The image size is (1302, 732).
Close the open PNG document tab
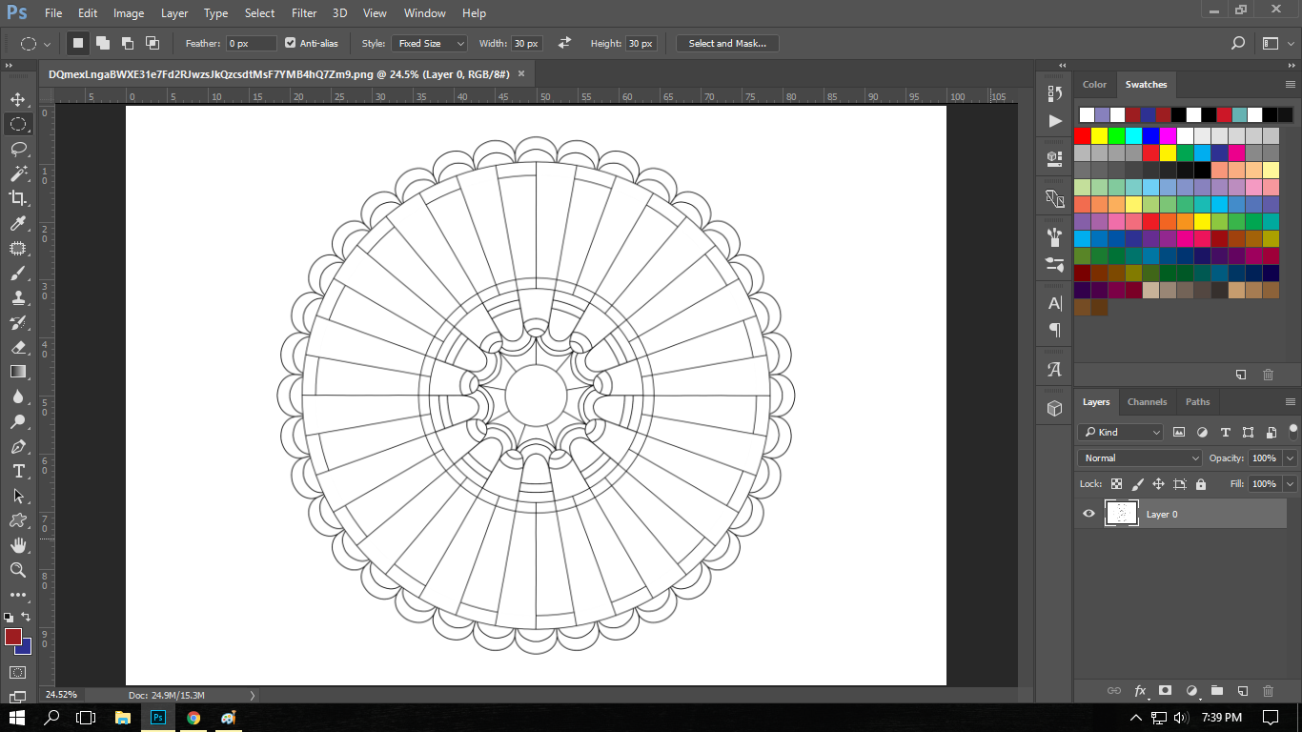pos(522,73)
